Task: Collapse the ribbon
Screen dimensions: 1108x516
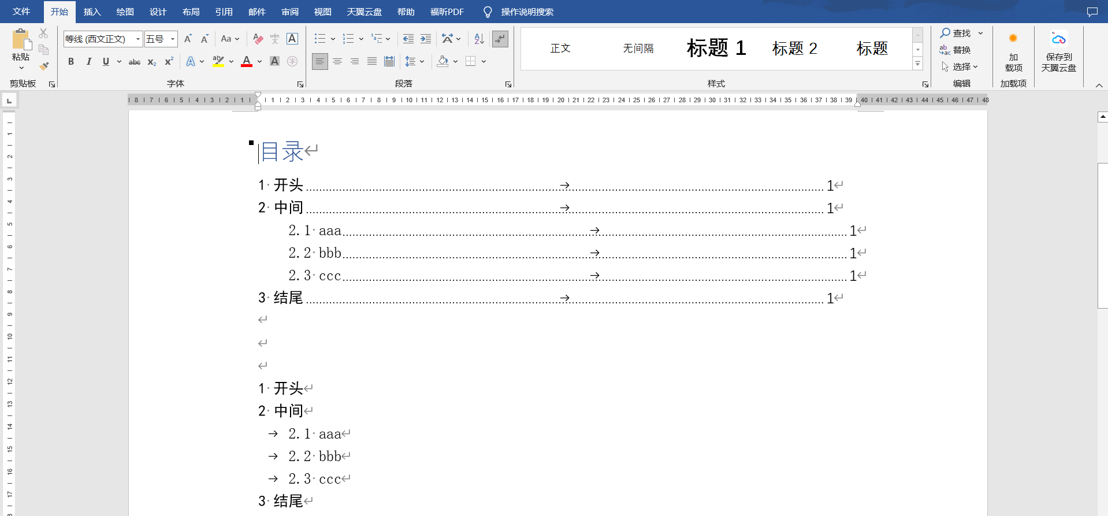Action: (1099, 86)
